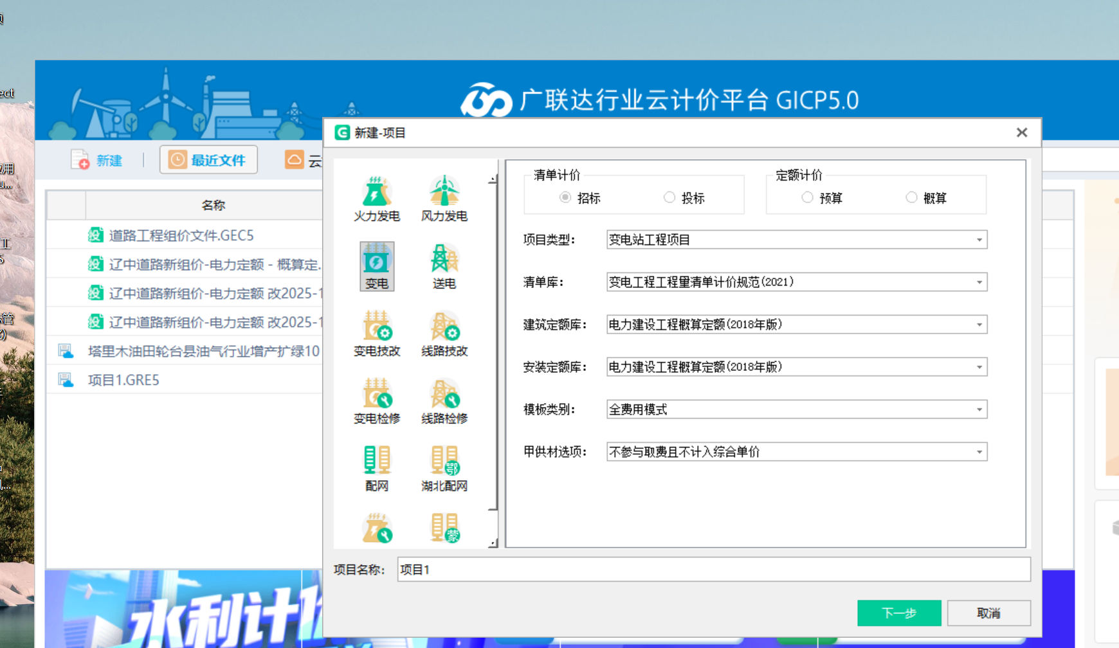This screenshot has width=1119, height=648.
Task: Enable the 投标 option
Action: click(669, 197)
